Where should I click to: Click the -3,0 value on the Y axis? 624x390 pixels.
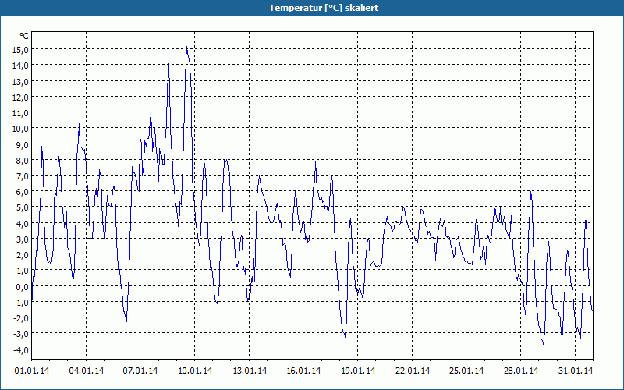click(21, 334)
